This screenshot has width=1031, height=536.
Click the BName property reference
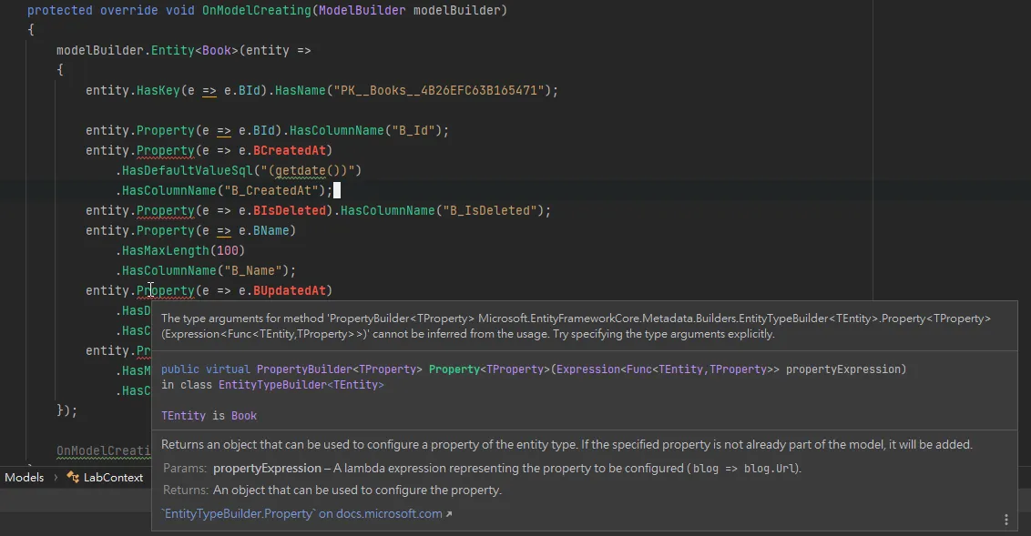(x=271, y=230)
